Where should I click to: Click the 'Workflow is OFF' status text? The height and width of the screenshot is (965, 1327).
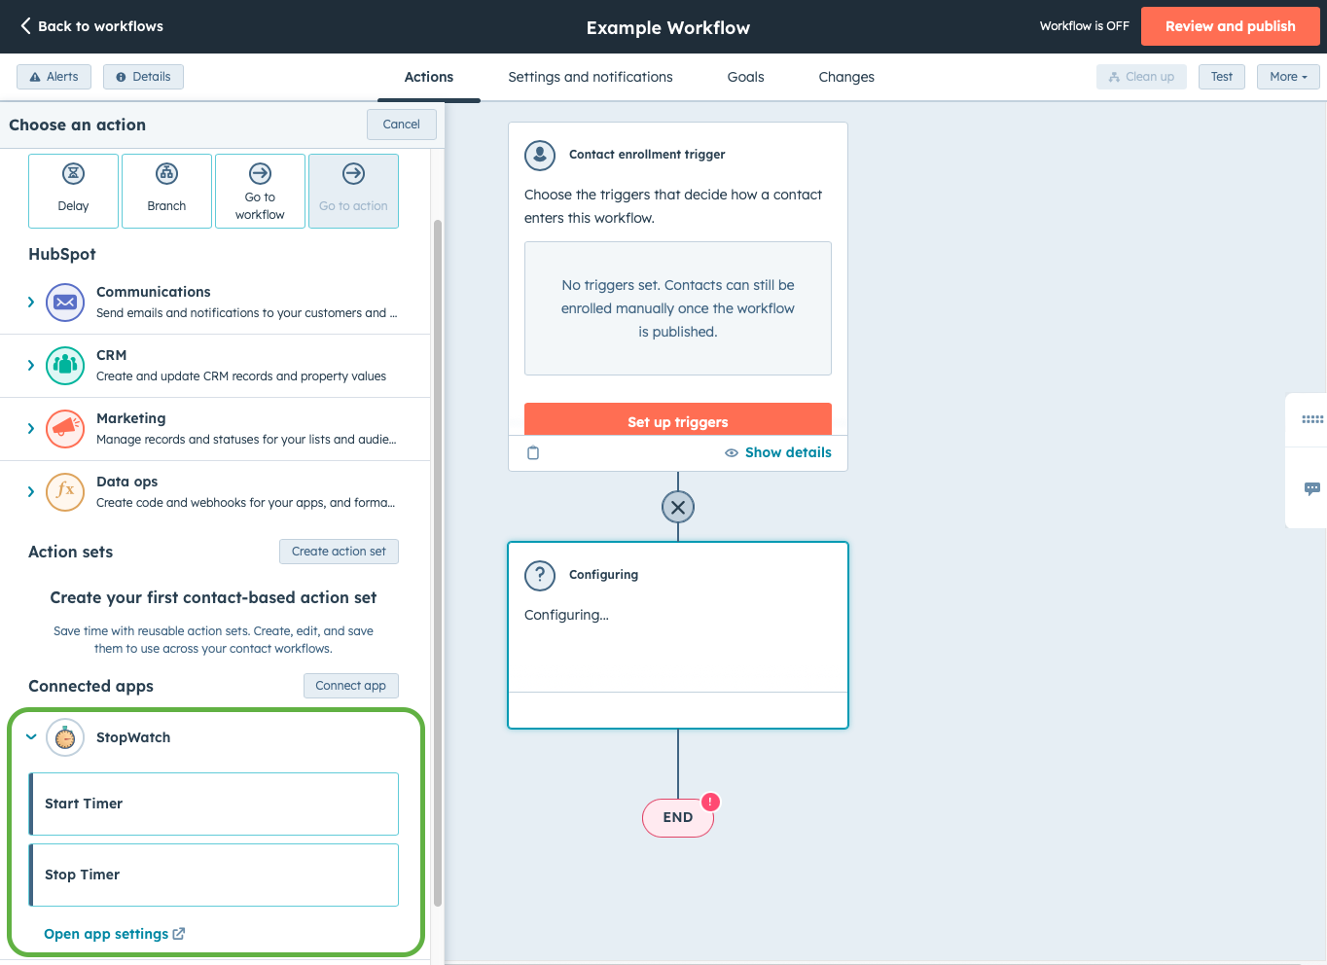click(1085, 26)
